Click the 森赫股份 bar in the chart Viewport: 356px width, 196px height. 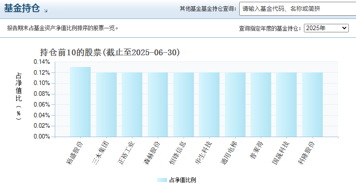158,105
